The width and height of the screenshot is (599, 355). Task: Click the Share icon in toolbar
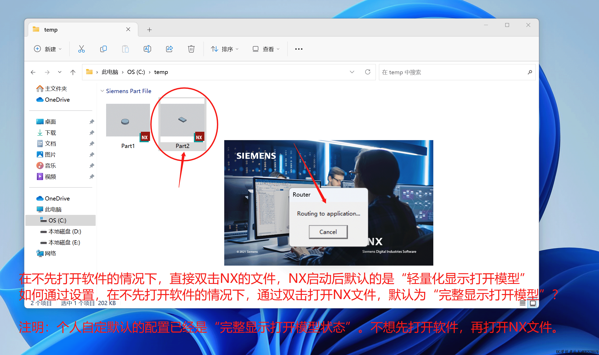(169, 49)
